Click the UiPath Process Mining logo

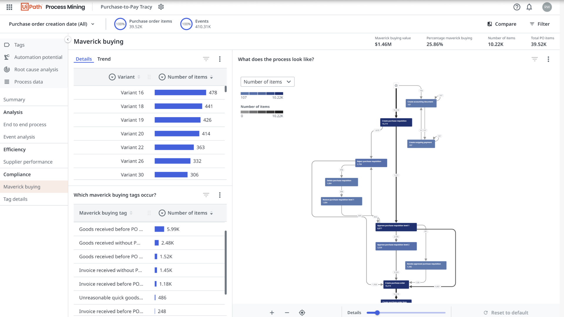[53, 7]
